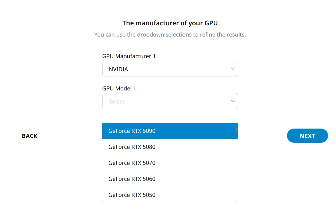Click the GPU Manufacturer 1 label
336x215 pixels.
pos(129,56)
